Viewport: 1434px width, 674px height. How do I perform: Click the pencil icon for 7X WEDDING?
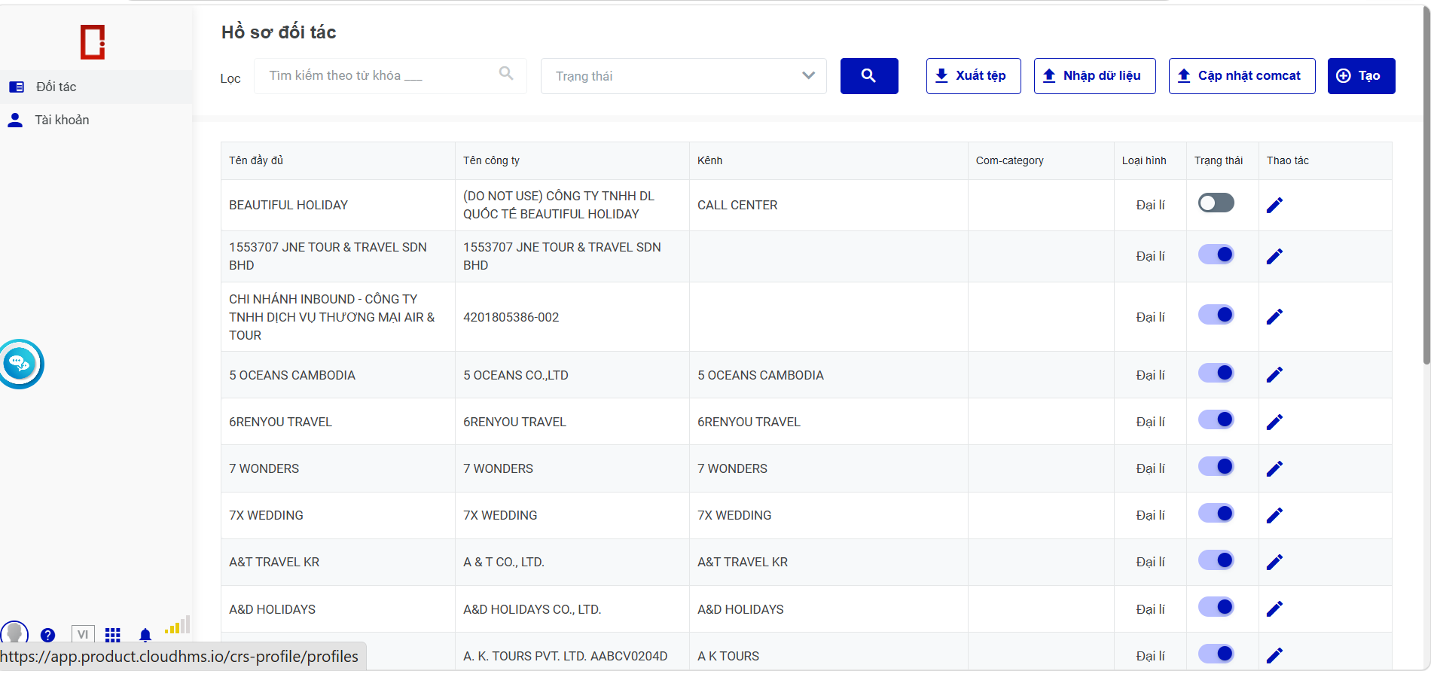[1274, 515]
